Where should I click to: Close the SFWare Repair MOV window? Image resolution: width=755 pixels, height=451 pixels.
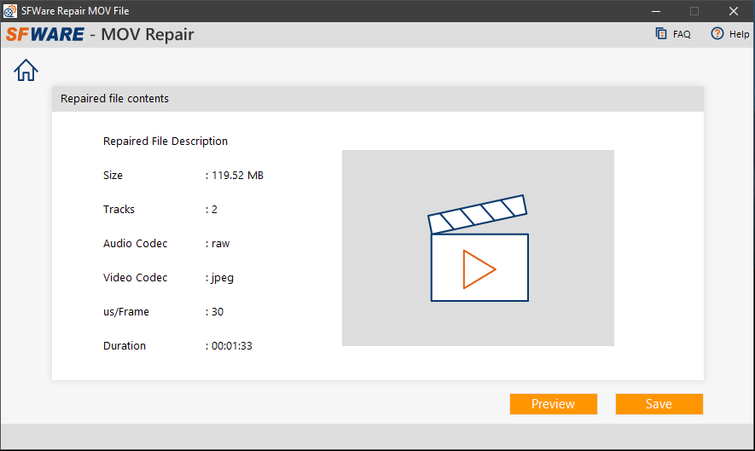pos(734,11)
